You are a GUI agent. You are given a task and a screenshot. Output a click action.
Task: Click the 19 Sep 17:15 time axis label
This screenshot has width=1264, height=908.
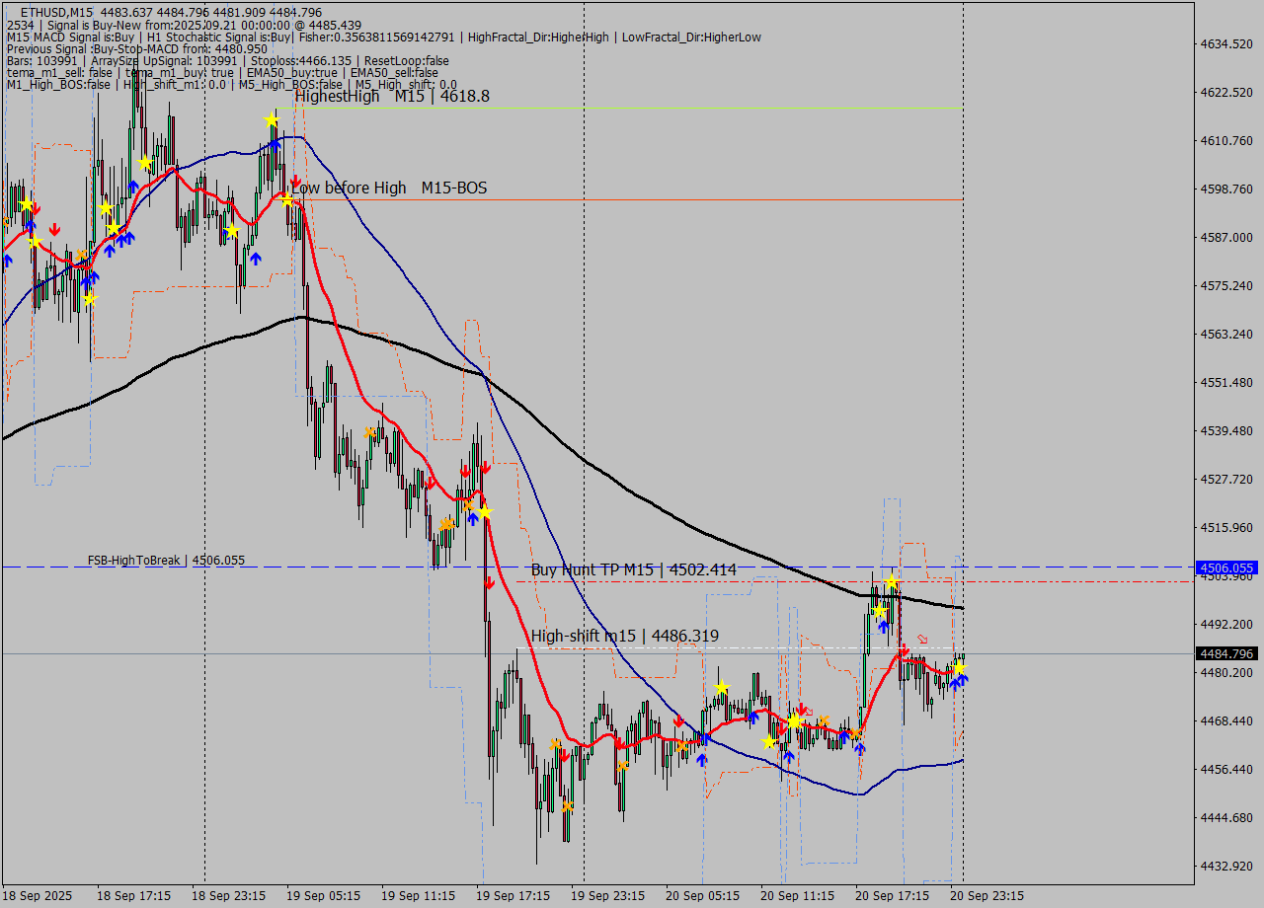pos(513,896)
